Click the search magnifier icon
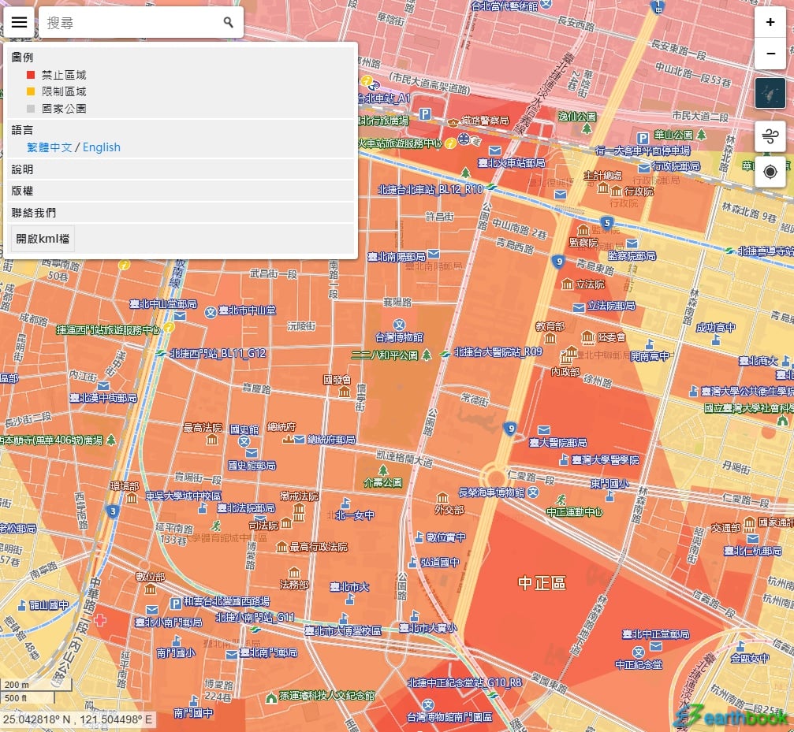This screenshot has width=794, height=732. 229,23
